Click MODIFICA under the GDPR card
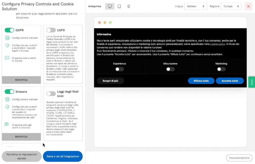This screenshot has width=255, height=164. tap(21, 80)
